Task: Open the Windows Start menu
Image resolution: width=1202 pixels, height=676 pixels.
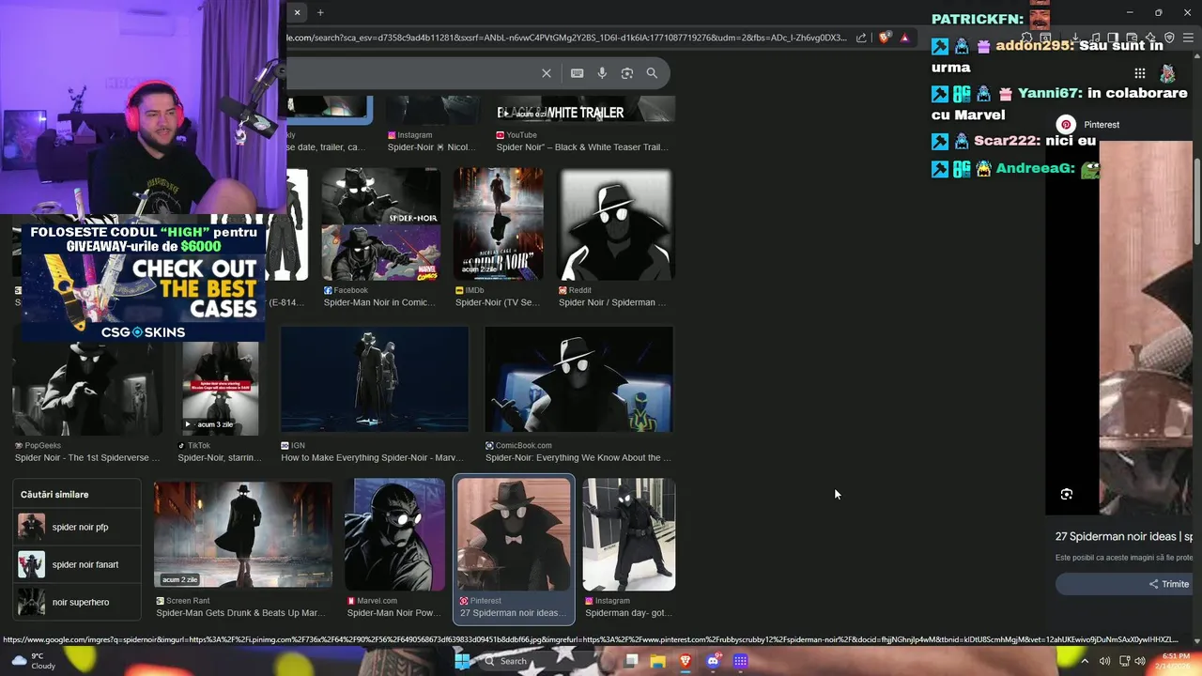Action: click(461, 661)
